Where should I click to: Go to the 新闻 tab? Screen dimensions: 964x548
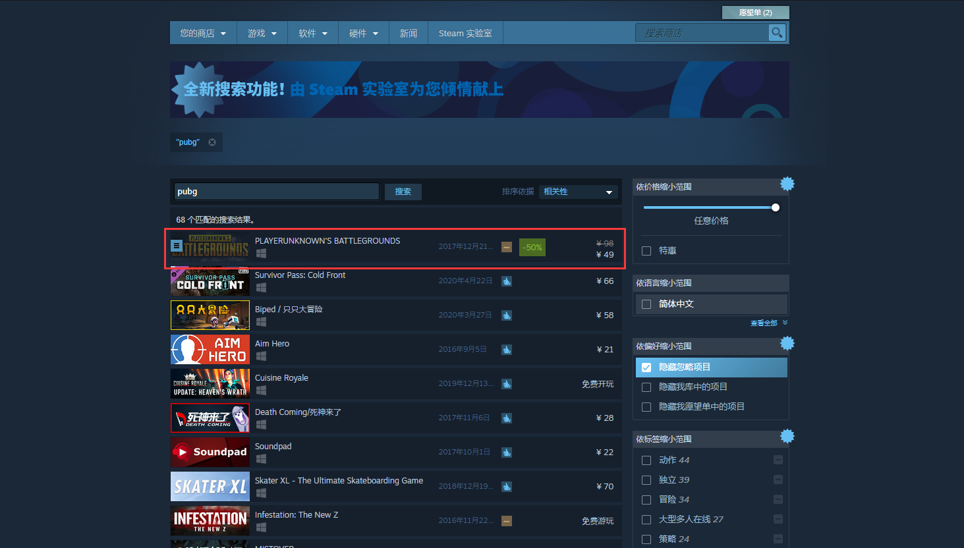[x=409, y=33]
